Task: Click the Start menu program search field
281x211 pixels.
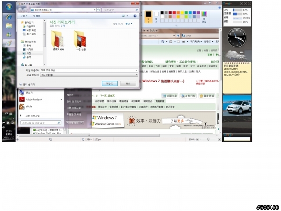Action: tap(40, 123)
